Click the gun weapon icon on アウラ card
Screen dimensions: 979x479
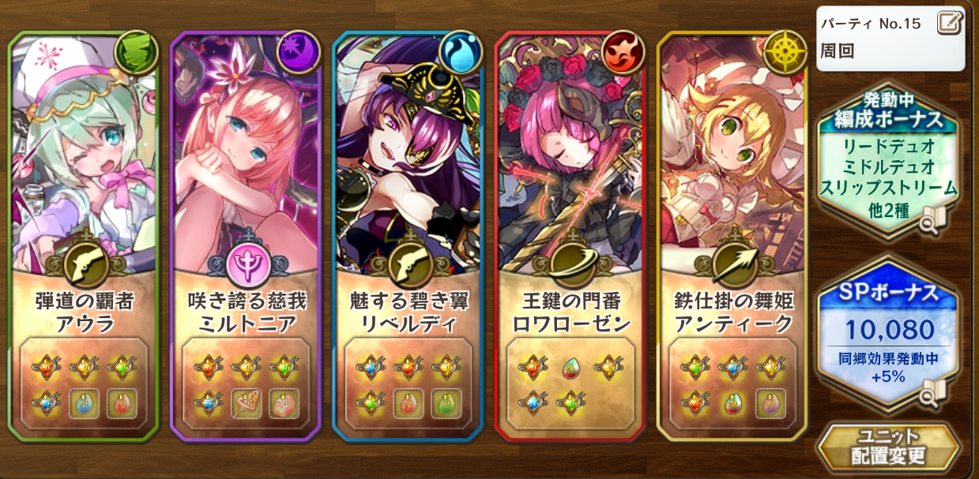pyautogui.click(x=85, y=268)
